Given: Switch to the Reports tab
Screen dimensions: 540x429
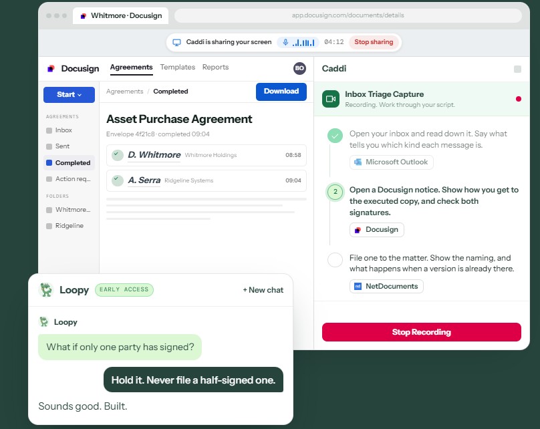Looking at the screenshot, I should point(215,67).
